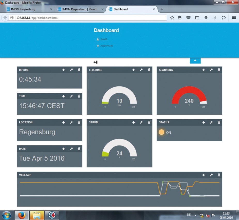239x220 pixels.
Task: Show hidden tray icons arrow
Action: (196, 215)
